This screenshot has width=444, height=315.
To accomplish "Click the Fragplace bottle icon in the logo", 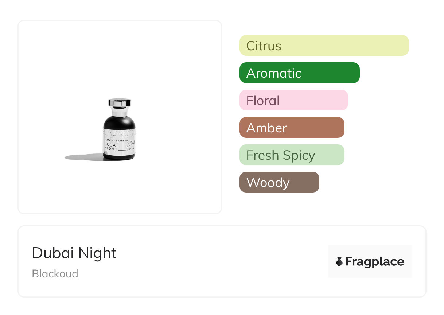I will 339,261.
